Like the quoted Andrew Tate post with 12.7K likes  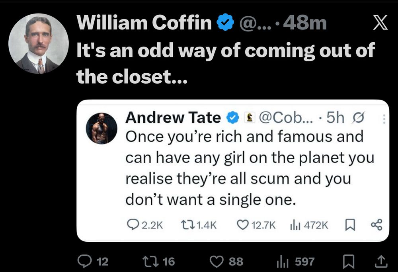pos(242,225)
